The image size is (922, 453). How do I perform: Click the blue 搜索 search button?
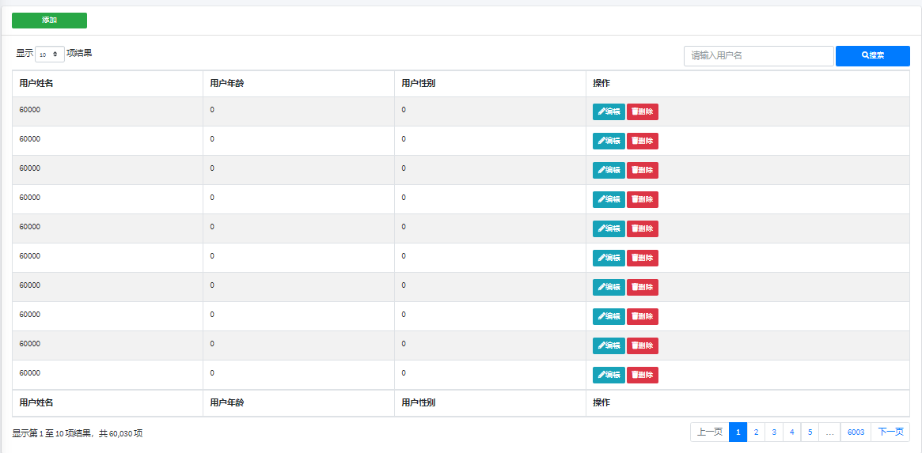click(x=872, y=56)
